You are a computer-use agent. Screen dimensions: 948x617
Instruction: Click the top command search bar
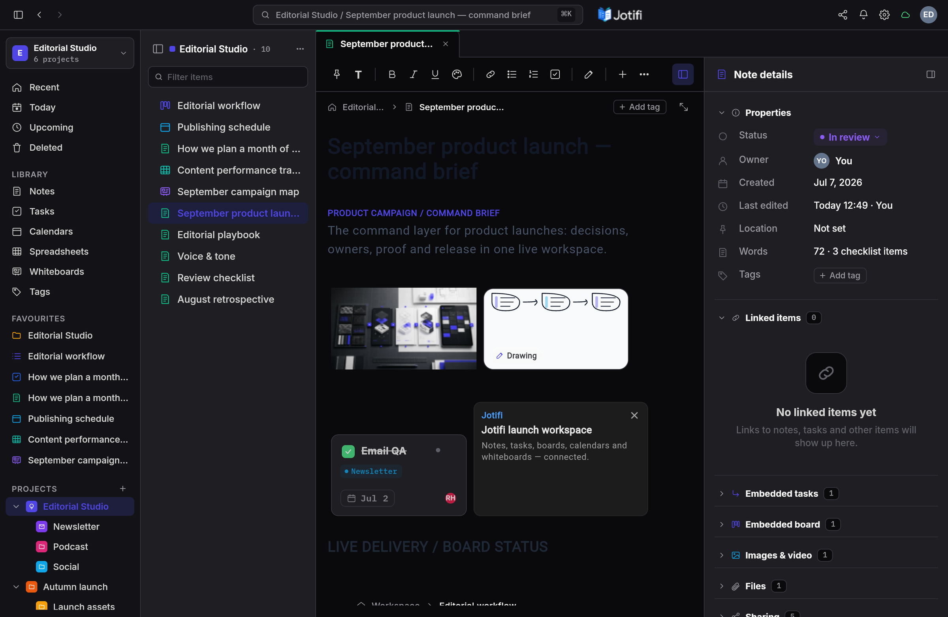coord(418,15)
